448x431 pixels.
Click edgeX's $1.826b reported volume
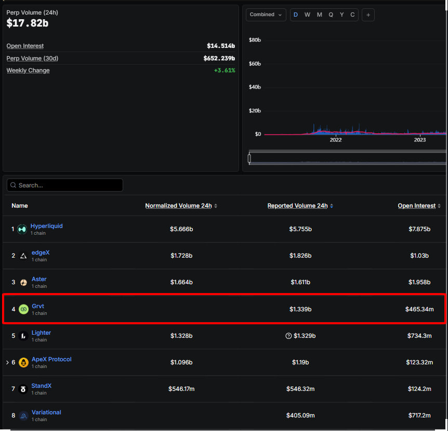click(300, 256)
